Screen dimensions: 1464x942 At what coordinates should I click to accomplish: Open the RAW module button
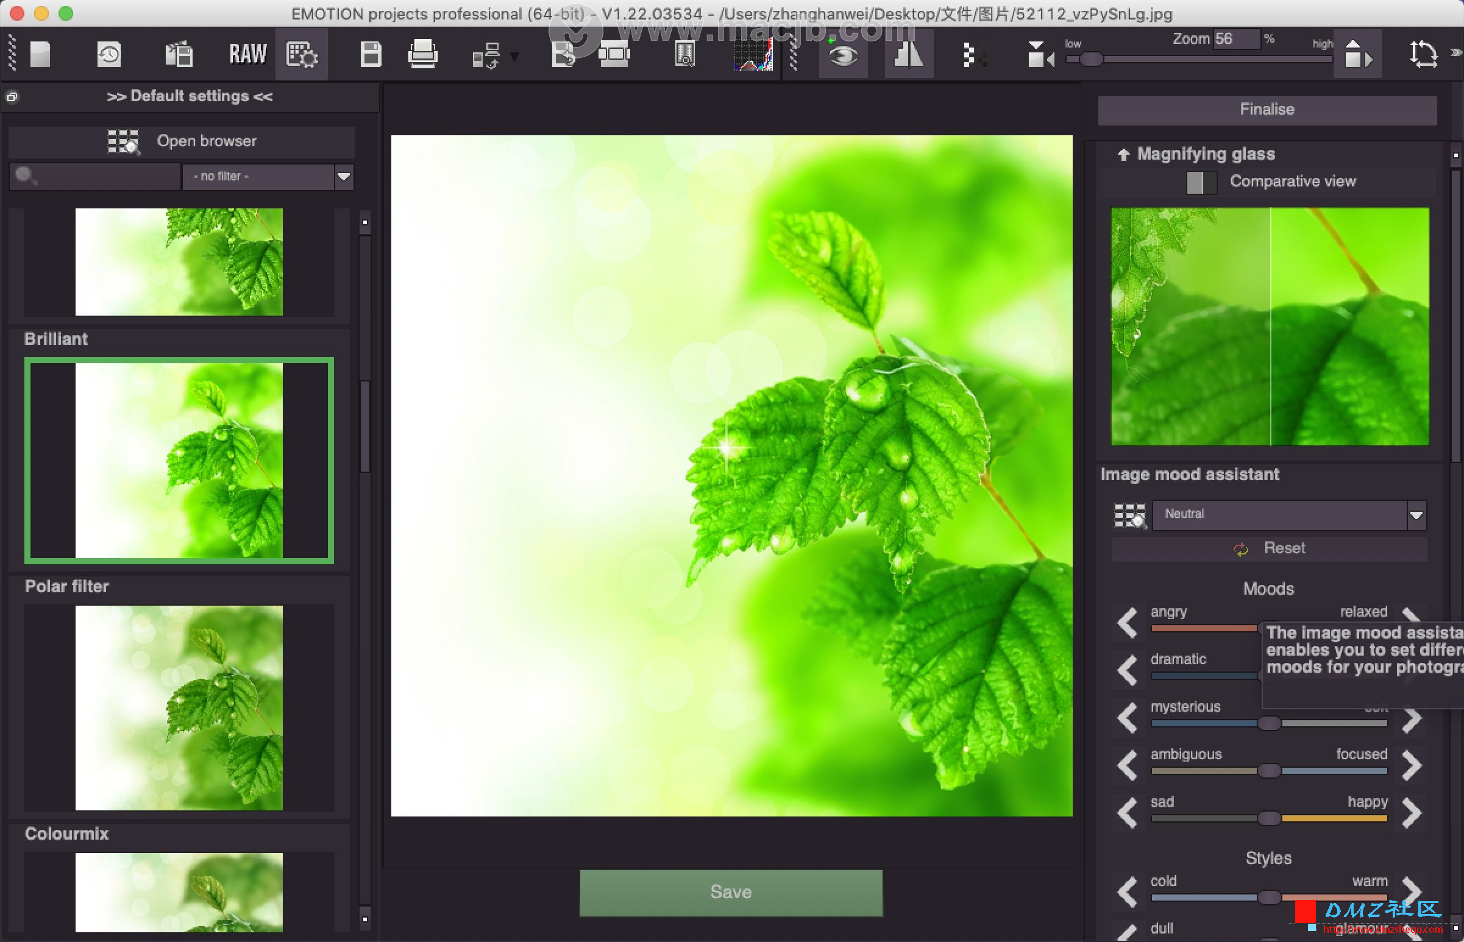(247, 54)
